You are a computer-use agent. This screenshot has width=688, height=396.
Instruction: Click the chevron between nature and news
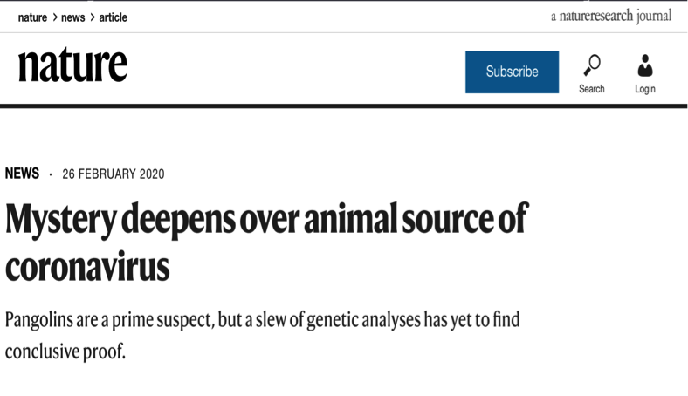[x=55, y=17]
